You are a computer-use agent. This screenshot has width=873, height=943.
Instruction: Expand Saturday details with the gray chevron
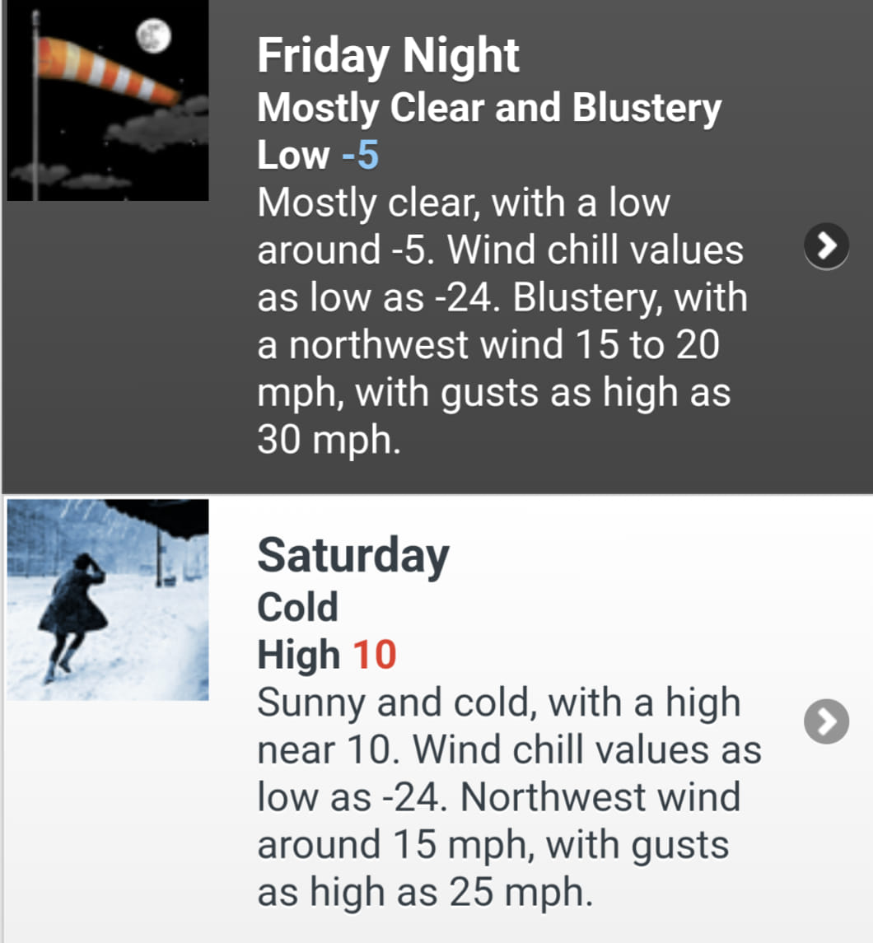(x=826, y=721)
